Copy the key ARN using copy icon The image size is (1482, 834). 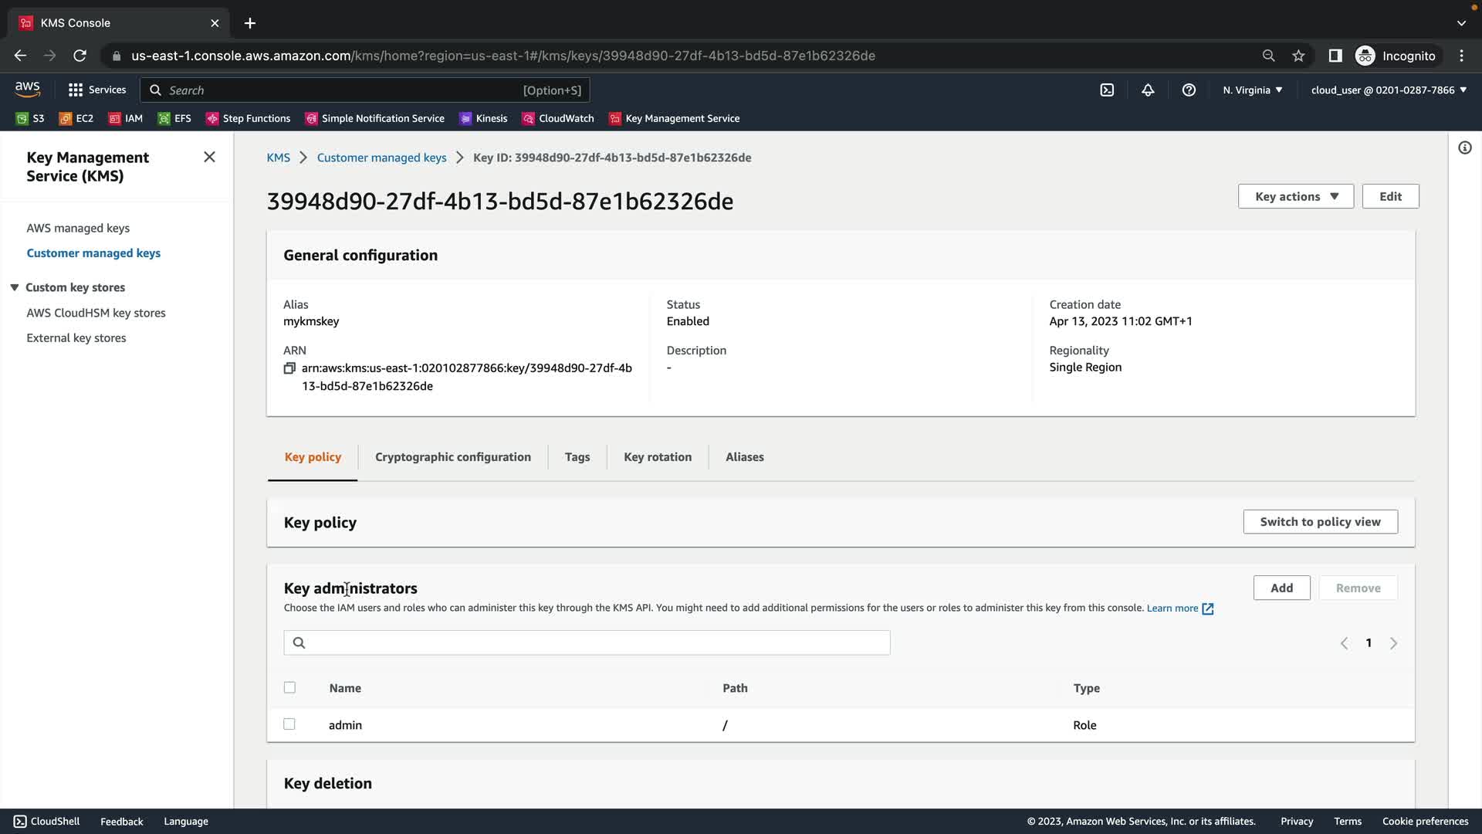pos(289,368)
